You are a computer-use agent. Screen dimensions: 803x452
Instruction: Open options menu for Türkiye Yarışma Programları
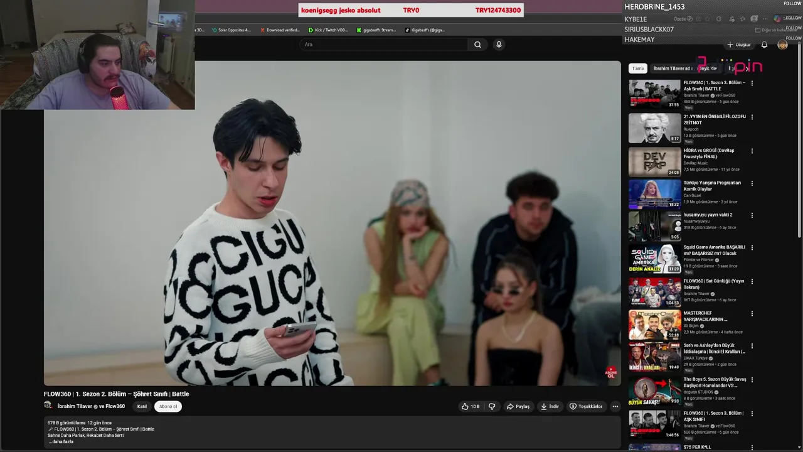pyautogui.click(x=752, y=183)
